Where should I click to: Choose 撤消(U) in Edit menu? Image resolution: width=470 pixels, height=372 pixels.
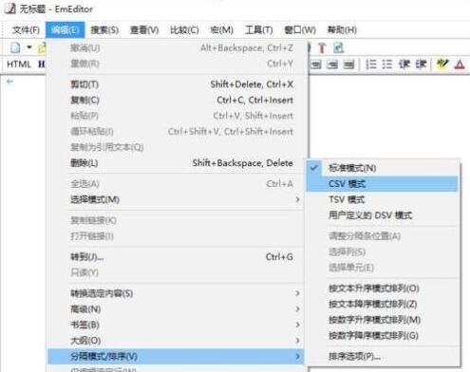[x=176, y=48]
